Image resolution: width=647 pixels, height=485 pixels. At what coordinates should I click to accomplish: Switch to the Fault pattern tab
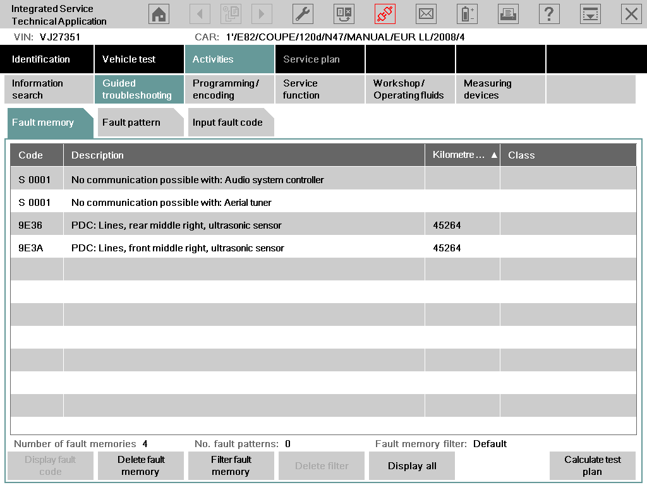pyautogui.click(x=135, y=123)
